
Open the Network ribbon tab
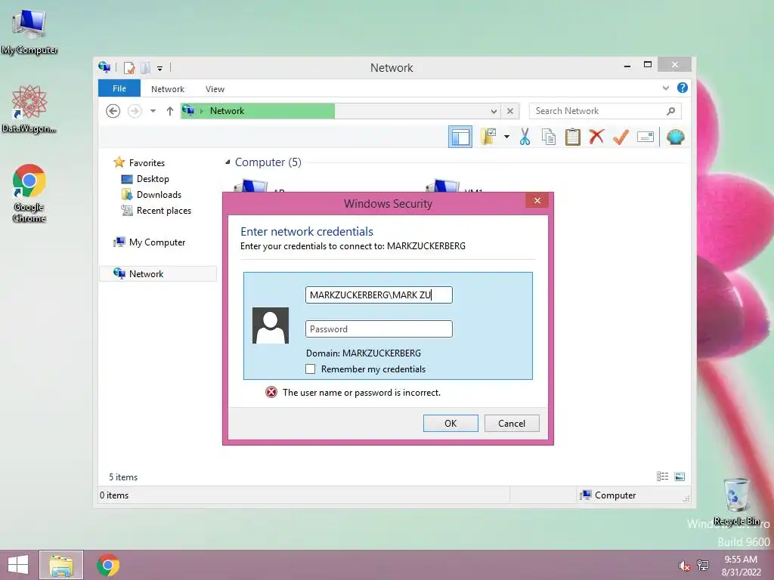168,89
